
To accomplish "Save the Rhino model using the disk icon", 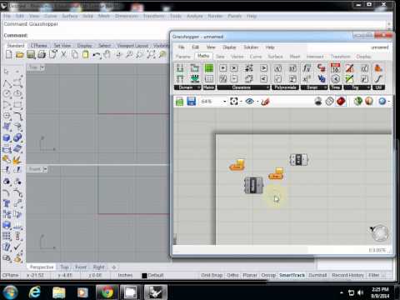I will click(31, 54).
